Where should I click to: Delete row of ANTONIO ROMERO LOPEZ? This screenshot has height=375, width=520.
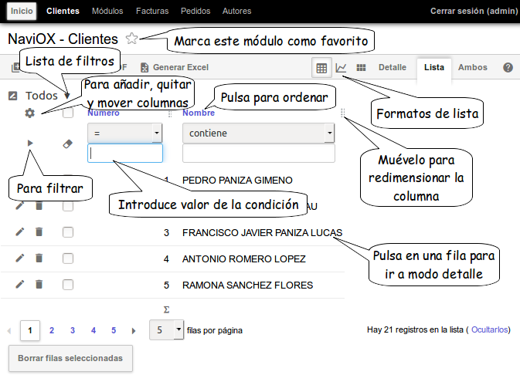click(x=39, y=258)
